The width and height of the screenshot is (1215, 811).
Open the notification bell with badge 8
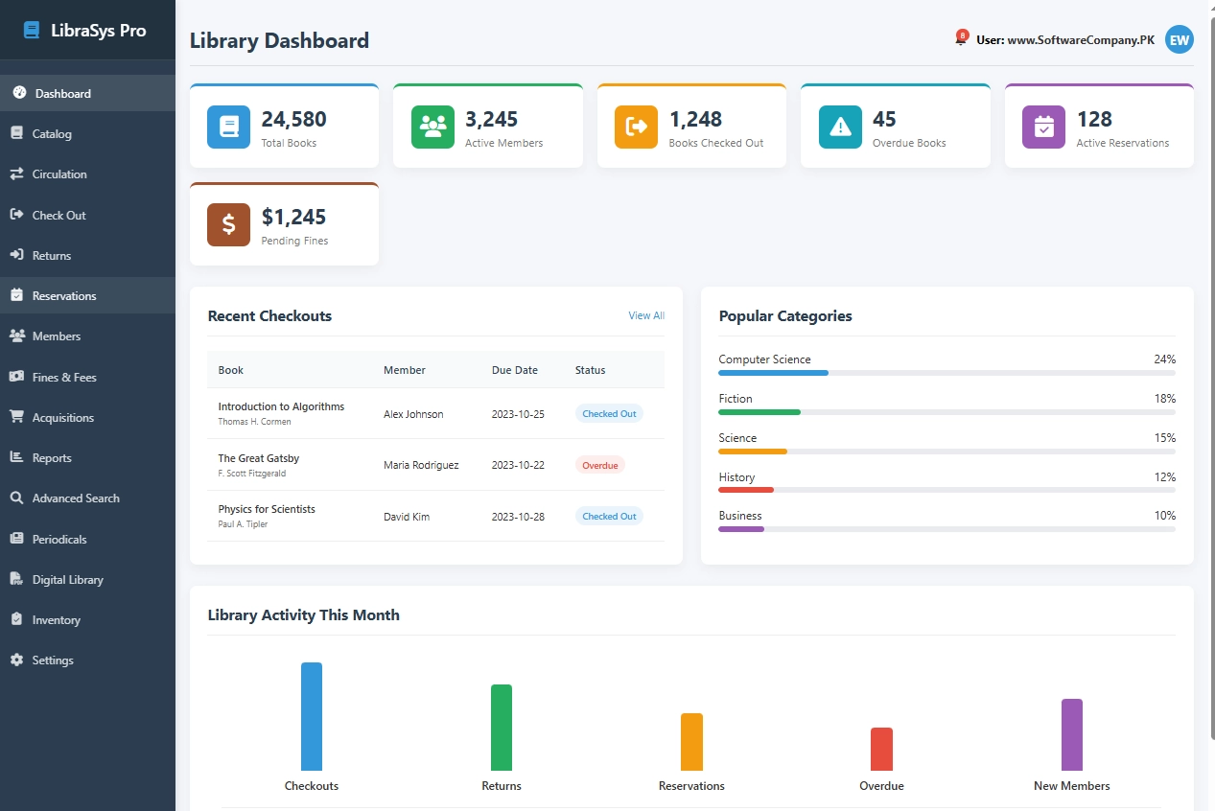tap(962, 38)
